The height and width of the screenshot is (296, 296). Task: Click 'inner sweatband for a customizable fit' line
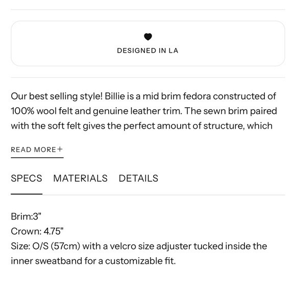click(x=93, y=261)
